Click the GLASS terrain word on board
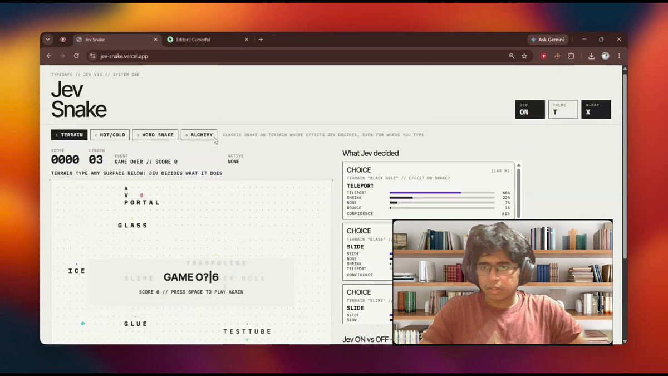 pos(132,226)
